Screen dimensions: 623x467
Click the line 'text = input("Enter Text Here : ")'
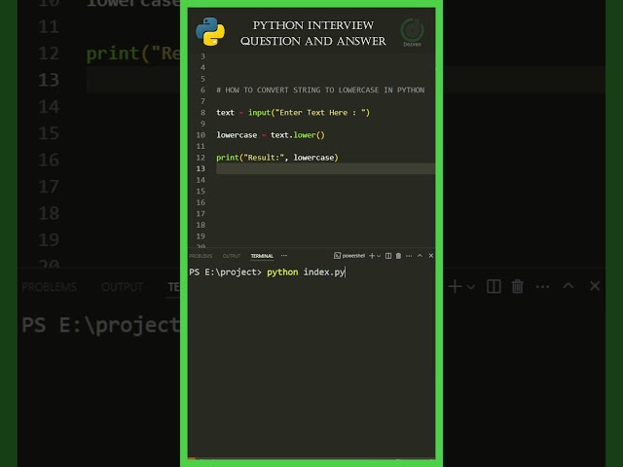293,113
